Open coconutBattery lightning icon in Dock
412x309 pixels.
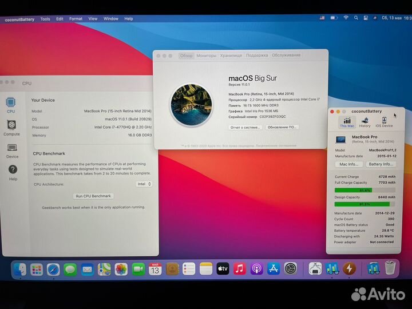tap(349, 268)
